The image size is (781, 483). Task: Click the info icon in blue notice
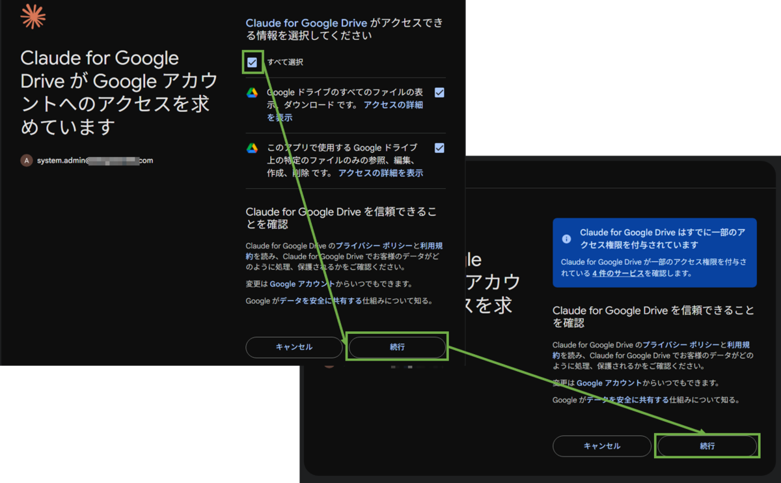pyautogui.click(x=566, y=239)
